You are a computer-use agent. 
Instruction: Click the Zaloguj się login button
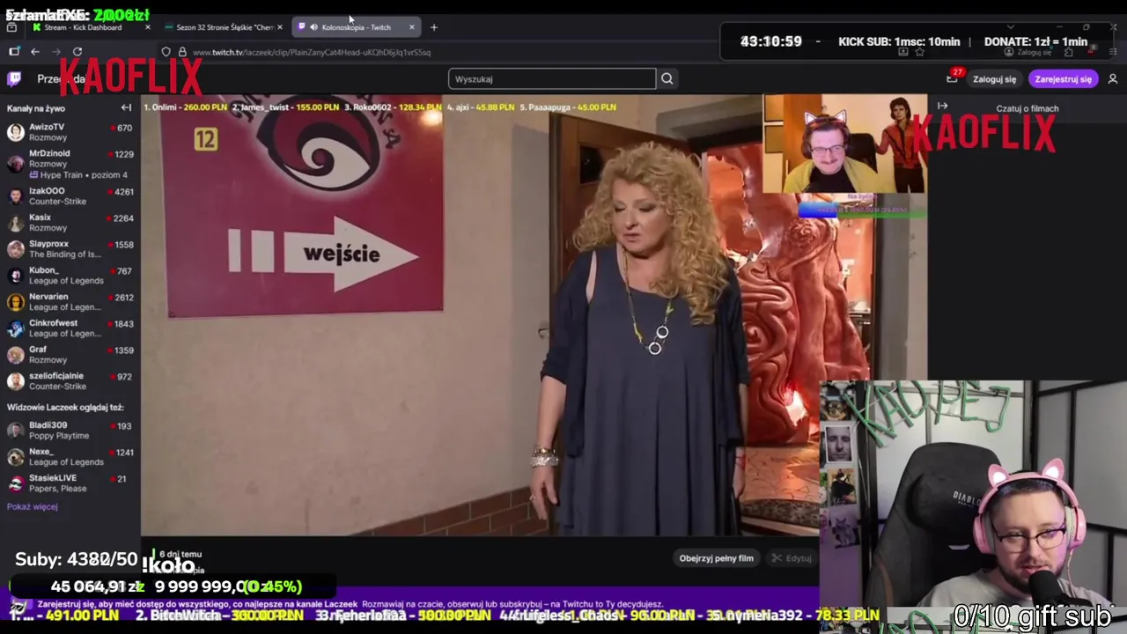point(994,79)
